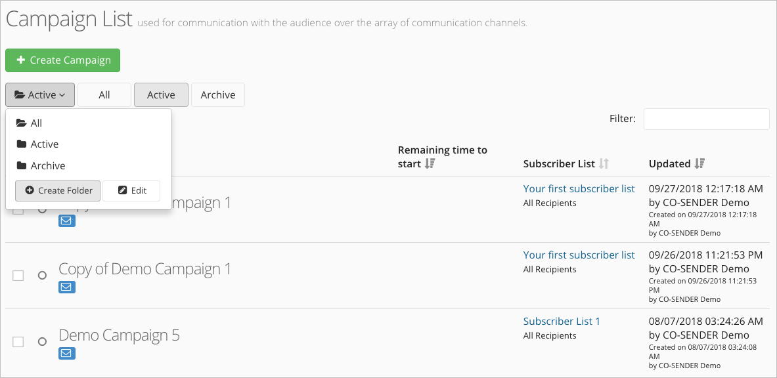Click the email envelope icon under Demo Campaign 5

coord(67,353)
